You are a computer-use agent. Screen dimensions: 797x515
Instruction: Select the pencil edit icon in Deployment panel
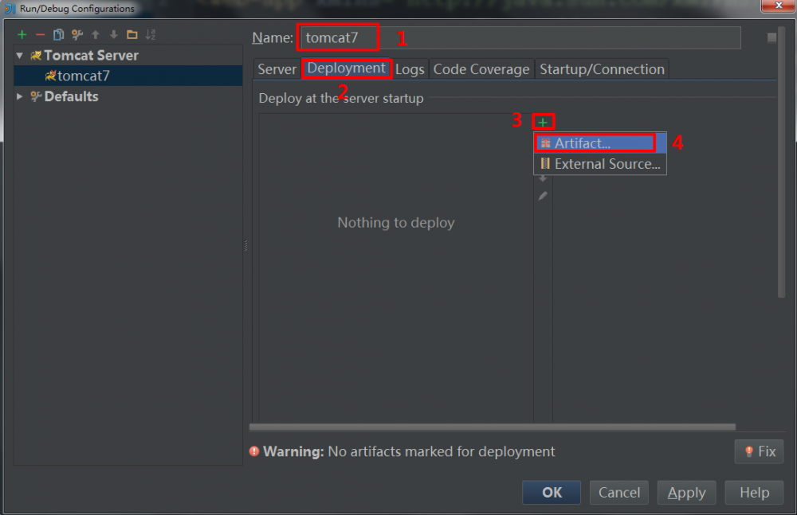coord(543,195)
